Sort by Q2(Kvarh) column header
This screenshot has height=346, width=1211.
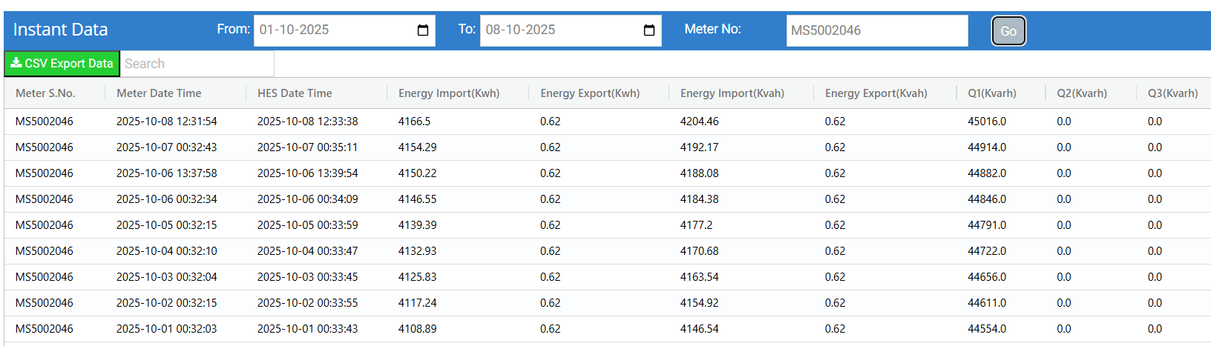pyautogui.click(x=1082, y=93)
